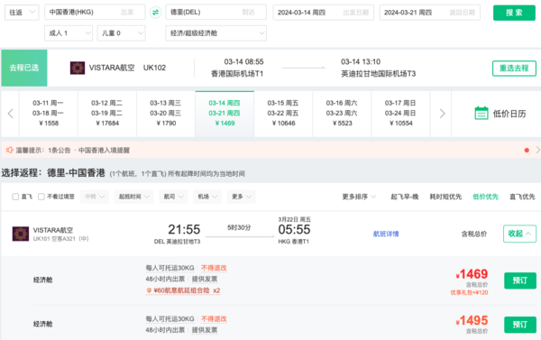
Task: Open the 更多排序 sorting dropdown
Action: 359,197
